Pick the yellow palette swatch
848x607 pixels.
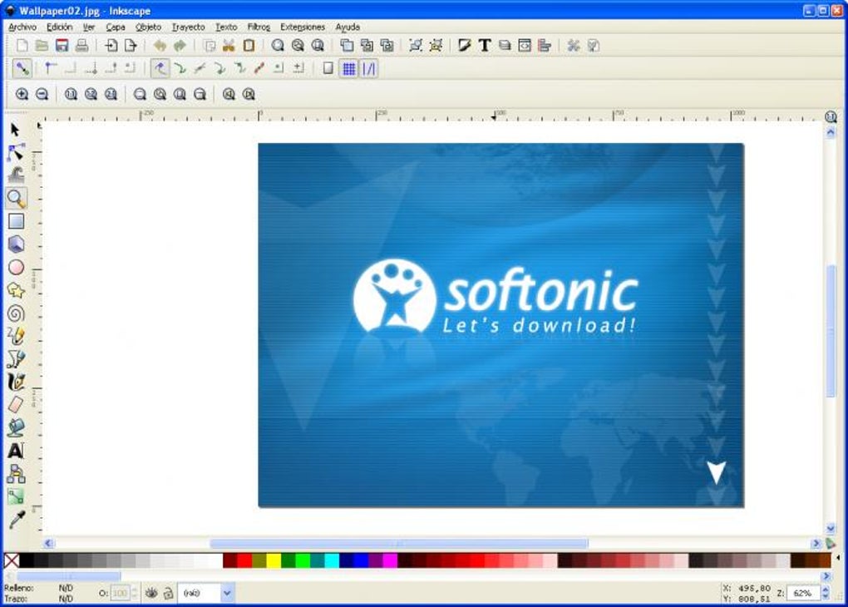[274, 560]
